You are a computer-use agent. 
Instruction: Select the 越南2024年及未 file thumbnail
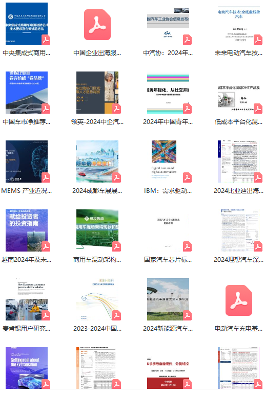tap(27, 230)
